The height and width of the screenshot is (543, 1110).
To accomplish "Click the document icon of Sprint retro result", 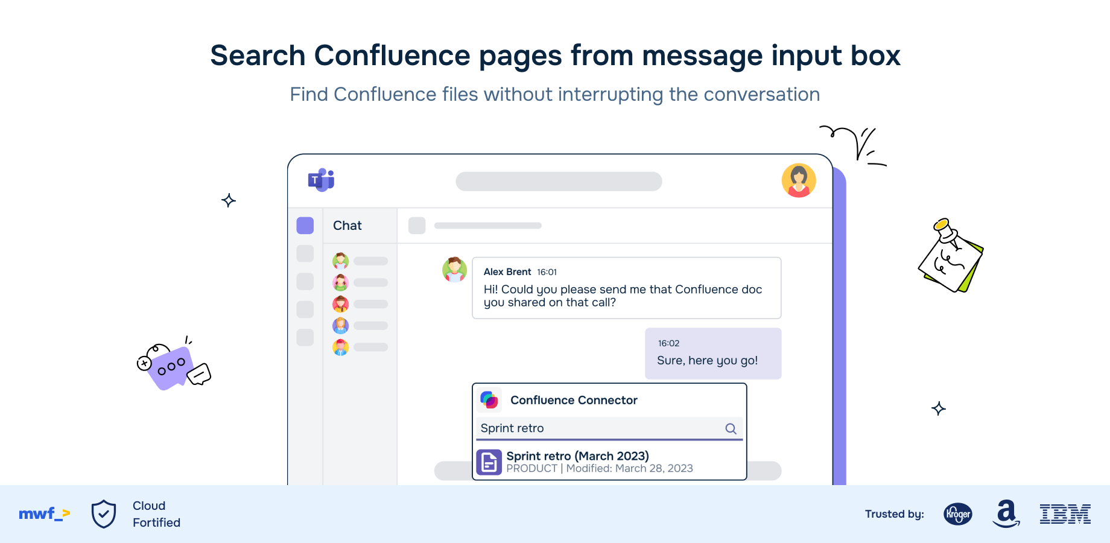I will [489, 463].
